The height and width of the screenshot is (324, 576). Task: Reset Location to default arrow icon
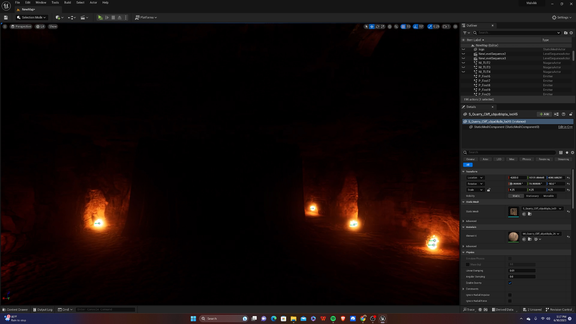click(568, 178)
